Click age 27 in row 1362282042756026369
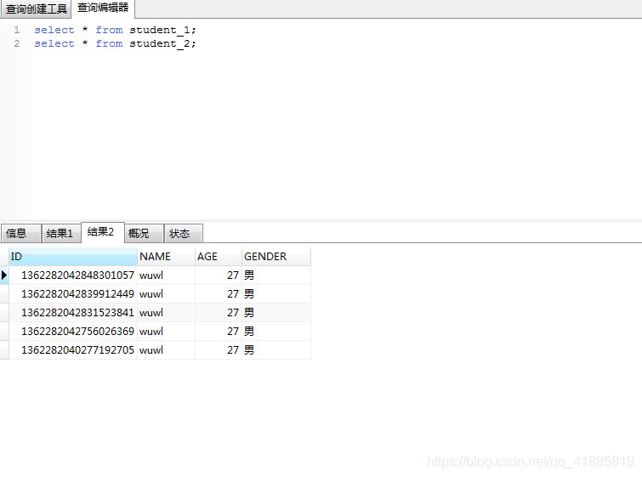This screenshot has height=477, width=642. (219, 332)
